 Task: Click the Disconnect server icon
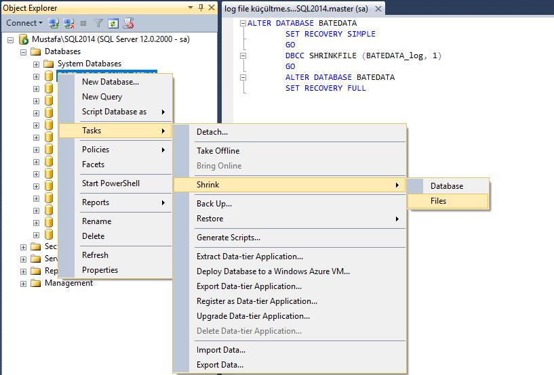tap(67, 23)
